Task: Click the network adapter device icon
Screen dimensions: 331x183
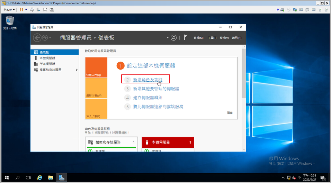Action: pos(295,10)
